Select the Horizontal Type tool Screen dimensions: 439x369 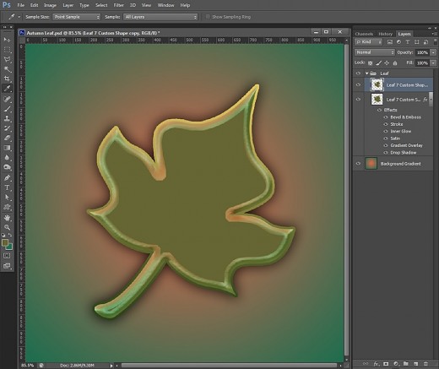[7, 187]
